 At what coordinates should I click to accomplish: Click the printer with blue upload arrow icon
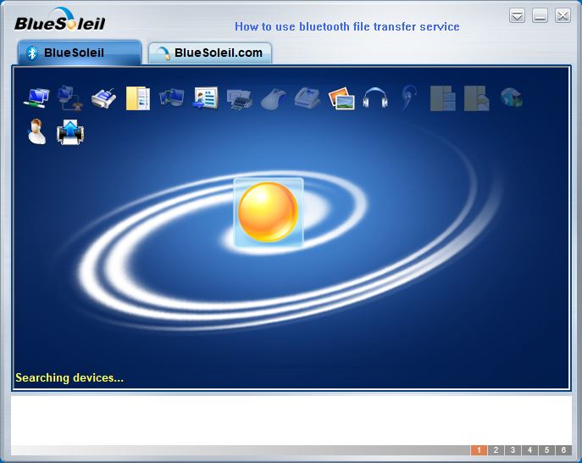70,132
